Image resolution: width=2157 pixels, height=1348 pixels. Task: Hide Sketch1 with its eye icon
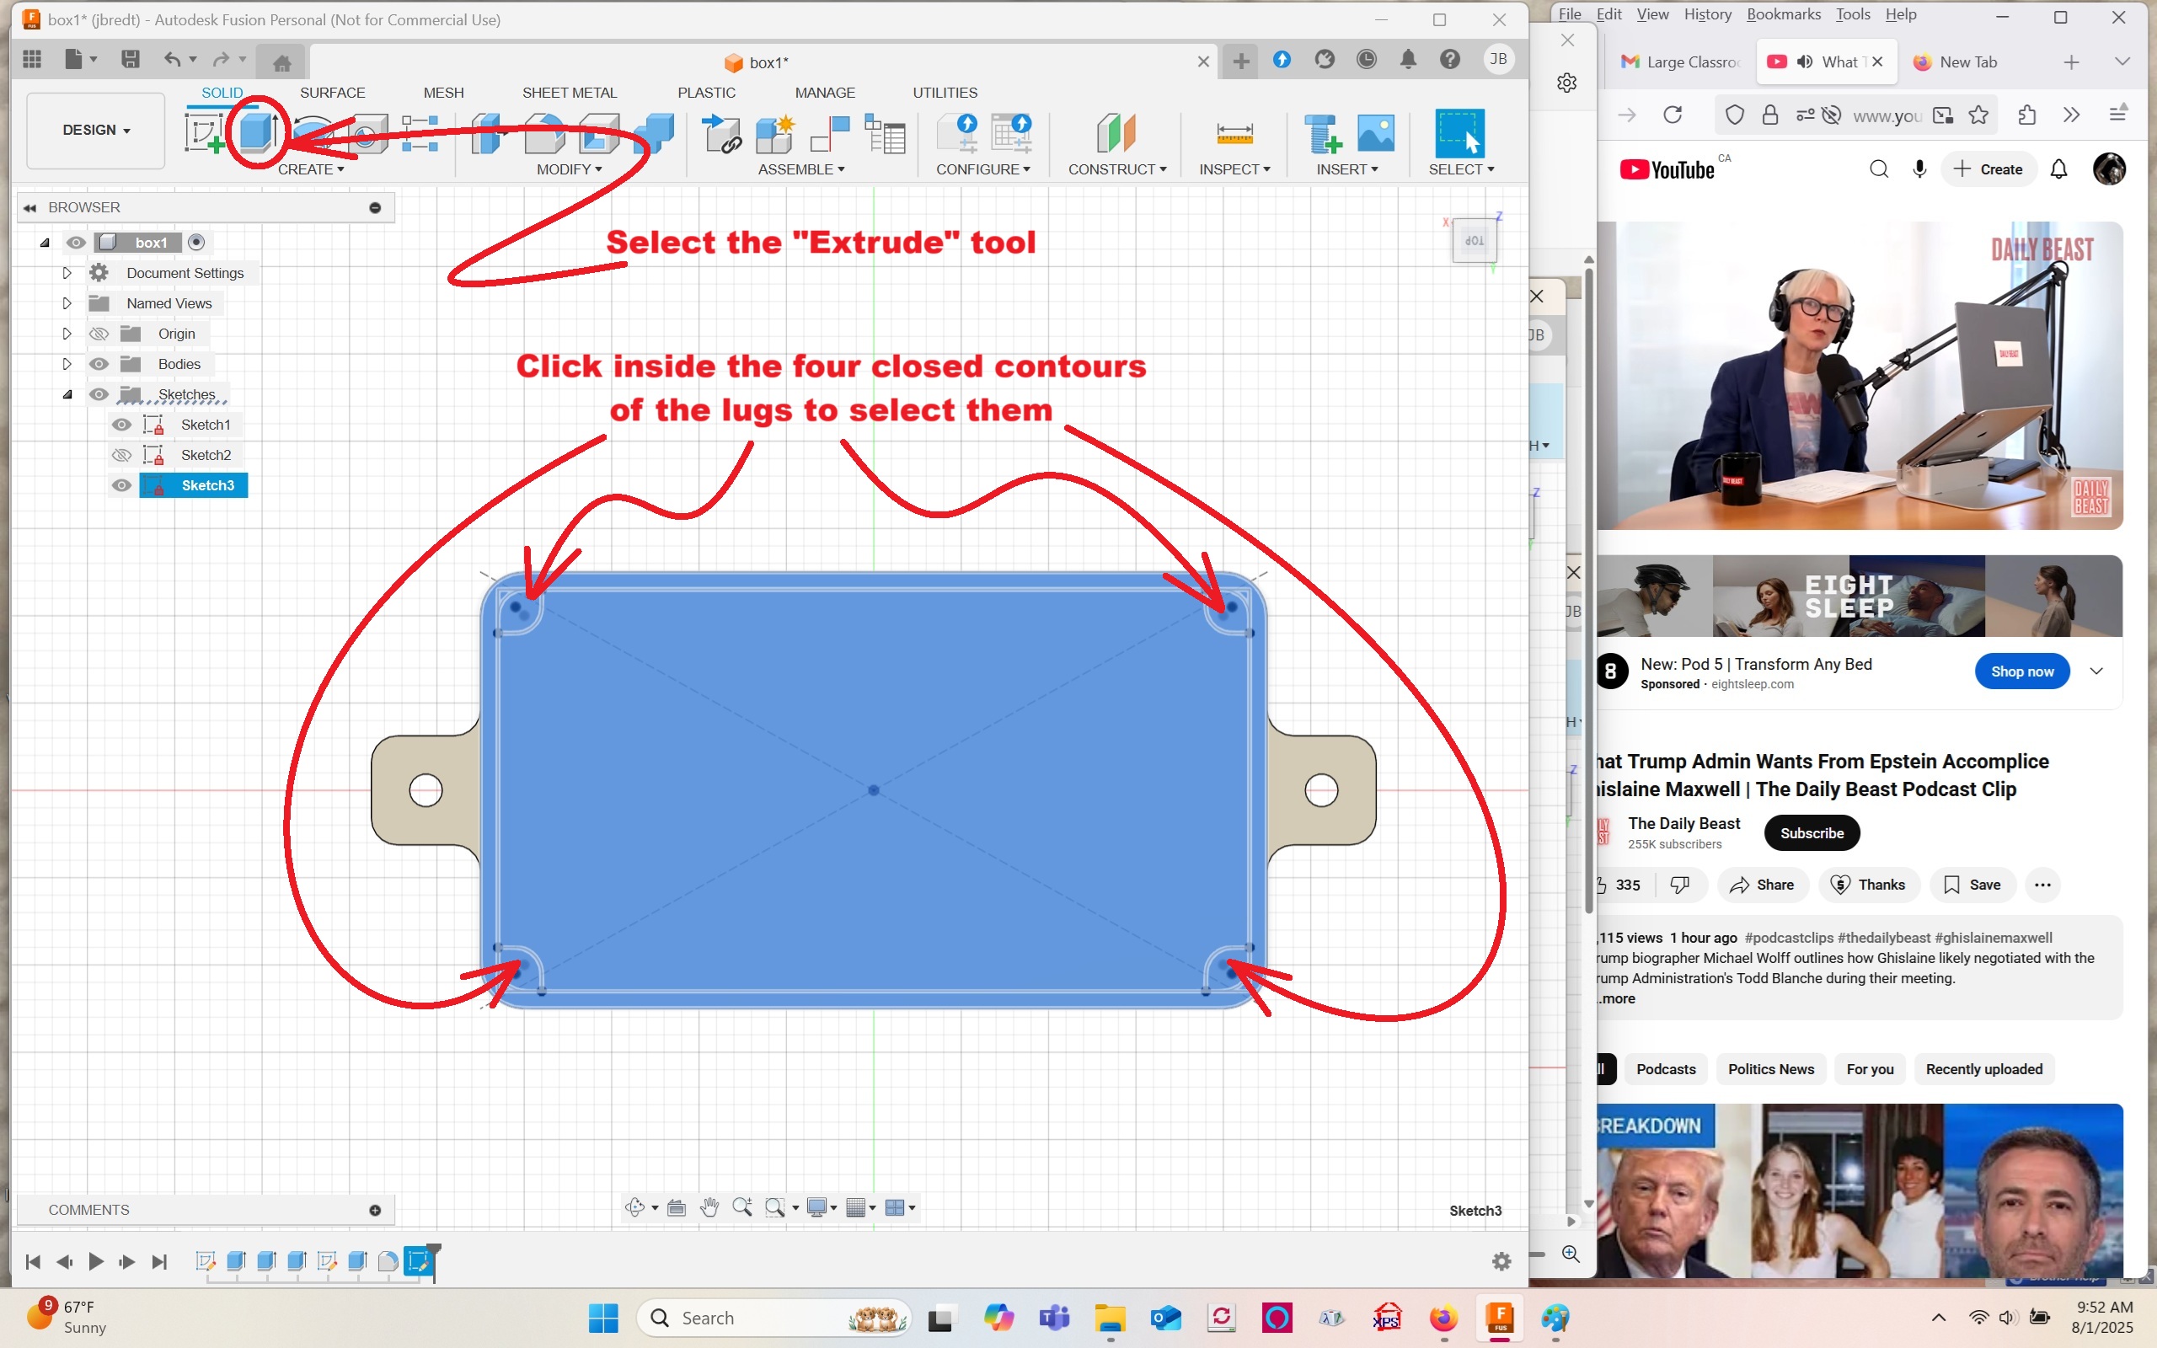[121, 425]
